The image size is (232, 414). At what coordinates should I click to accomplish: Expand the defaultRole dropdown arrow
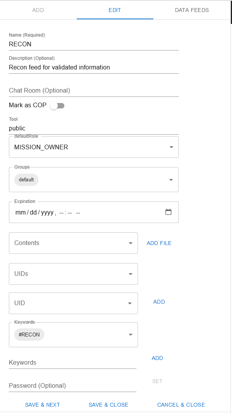pos(171,147)
